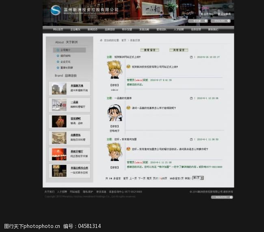Viewport: 264px width, 232px height.
Task: Click 人才招聘 in the footer
Action: (x=62, y=192)
